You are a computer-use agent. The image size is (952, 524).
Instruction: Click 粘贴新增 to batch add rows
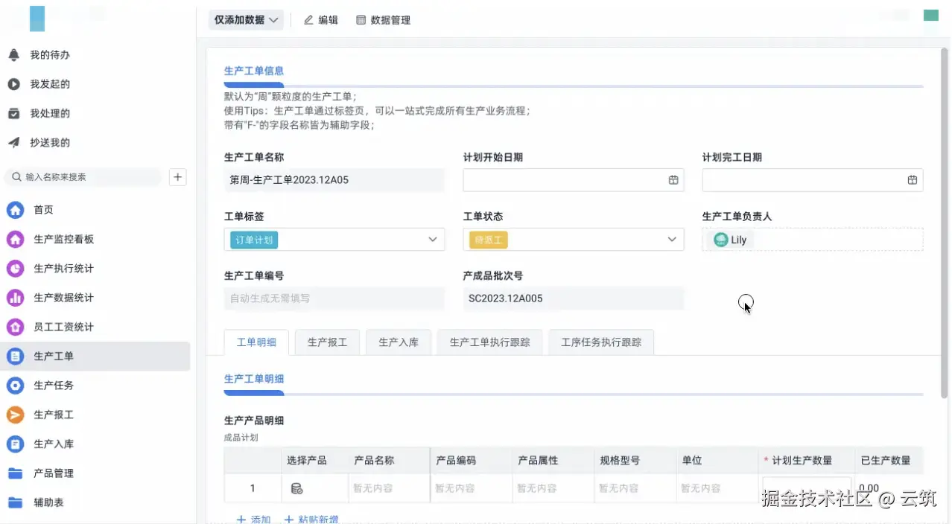tap(311, 519)
